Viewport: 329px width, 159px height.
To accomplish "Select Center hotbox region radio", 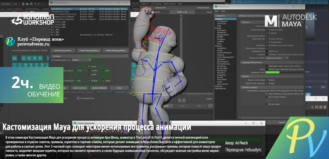I will [x=89, y=70].
